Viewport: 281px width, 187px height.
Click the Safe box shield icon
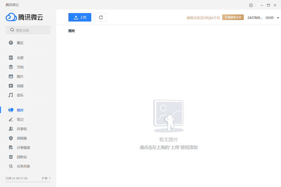tap(11, 138)
